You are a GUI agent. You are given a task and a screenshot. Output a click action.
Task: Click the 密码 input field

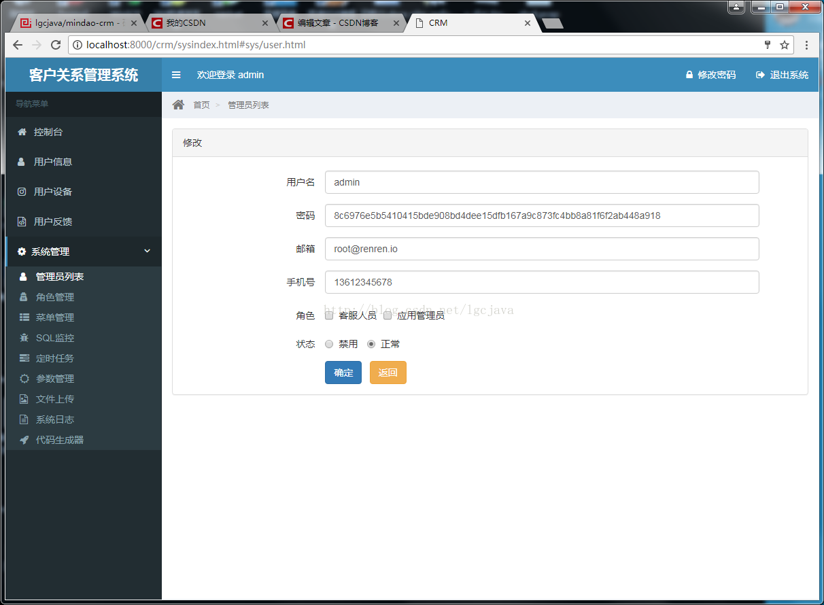pyautogui.click(x=542, y=215)
